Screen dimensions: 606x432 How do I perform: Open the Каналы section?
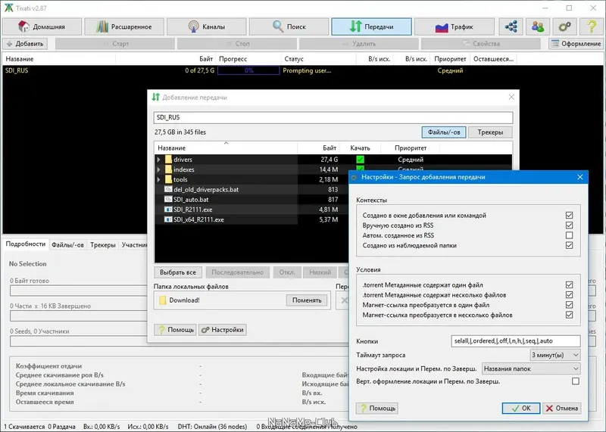206,26
